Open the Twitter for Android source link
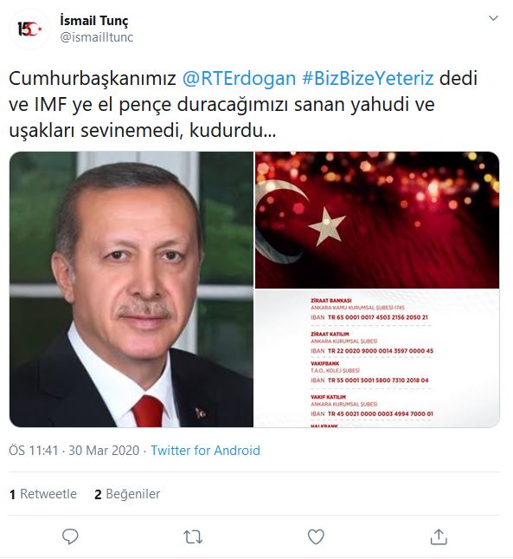The width and height of the screenshot is (513, 559). [205, 451]
